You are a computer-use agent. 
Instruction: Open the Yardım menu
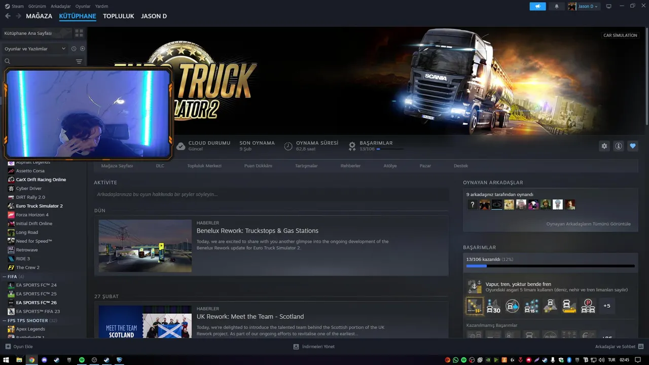(x=101, y=6)
